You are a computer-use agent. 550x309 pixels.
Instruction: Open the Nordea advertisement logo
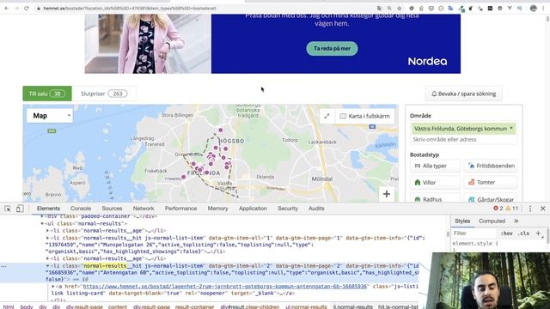point(427,61)
